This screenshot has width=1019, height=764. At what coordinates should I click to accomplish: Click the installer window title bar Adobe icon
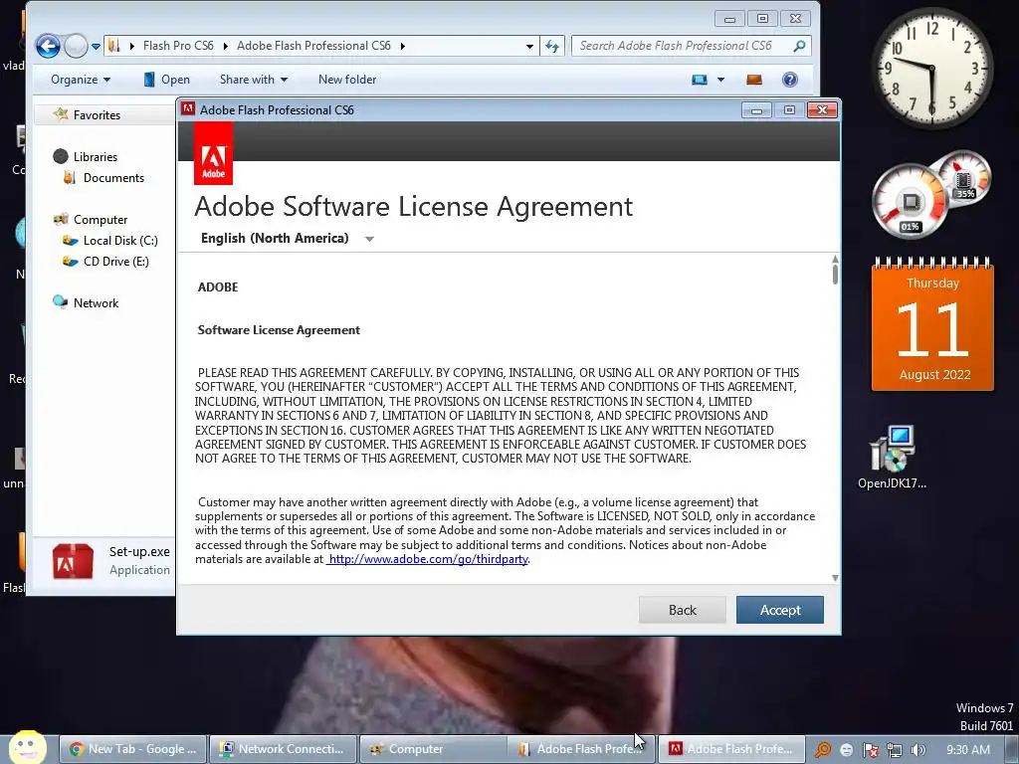click(x=188, y=109)
